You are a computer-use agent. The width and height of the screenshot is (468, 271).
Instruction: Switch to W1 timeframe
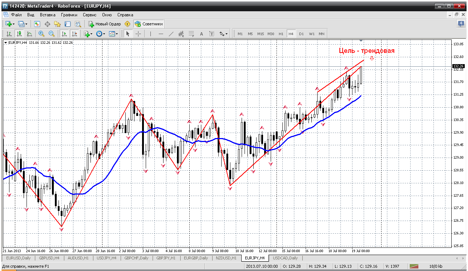[x=312, y=34]
